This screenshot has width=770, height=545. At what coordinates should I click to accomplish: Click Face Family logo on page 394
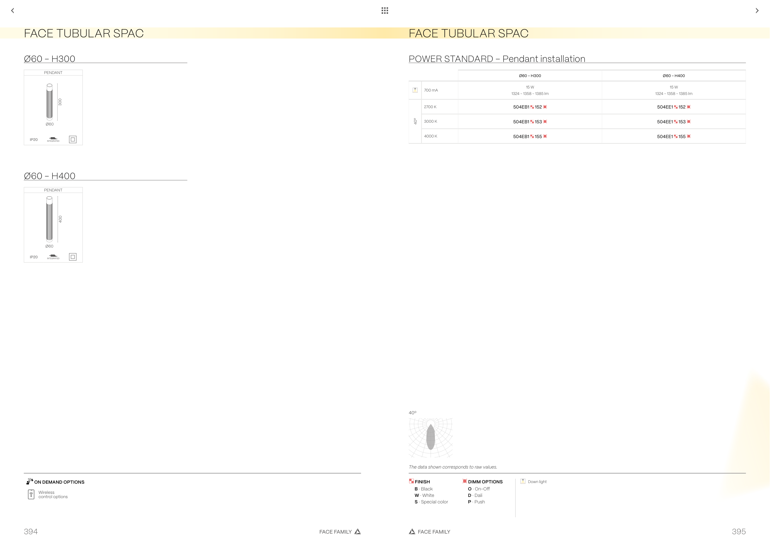[358, 531]
